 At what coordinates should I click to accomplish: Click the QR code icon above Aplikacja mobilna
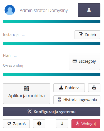click(26, 89)
